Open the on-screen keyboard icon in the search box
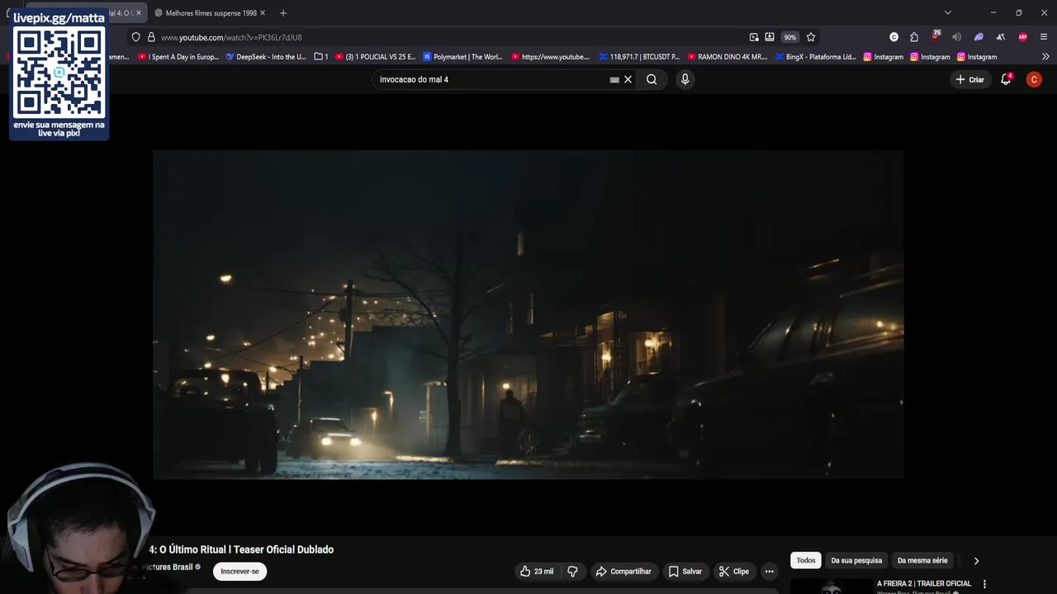 (x=614, y=80)
